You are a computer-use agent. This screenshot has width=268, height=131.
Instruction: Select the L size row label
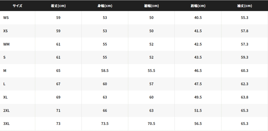pos(4,84)
